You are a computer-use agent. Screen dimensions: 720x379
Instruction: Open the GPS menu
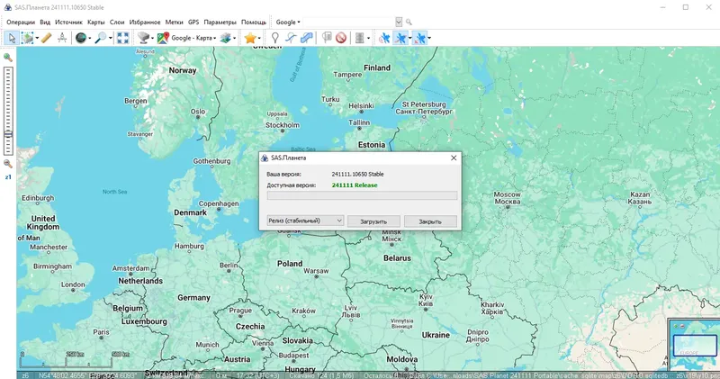pos(193,22)
